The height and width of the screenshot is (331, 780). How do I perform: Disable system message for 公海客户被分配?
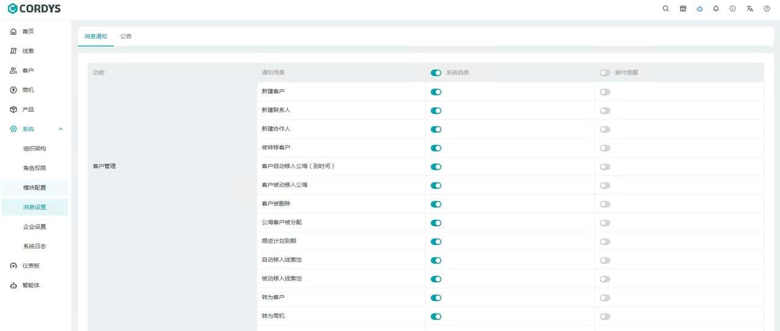436,223
